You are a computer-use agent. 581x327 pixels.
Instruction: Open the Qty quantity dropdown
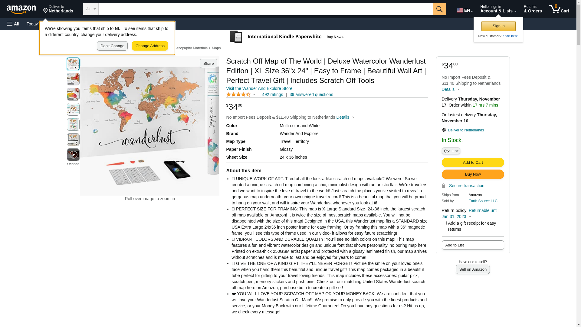point(451,151)
